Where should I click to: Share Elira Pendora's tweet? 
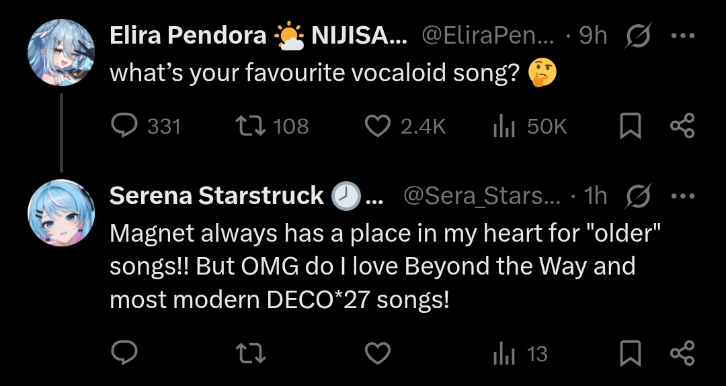click(x=682, y=126)
